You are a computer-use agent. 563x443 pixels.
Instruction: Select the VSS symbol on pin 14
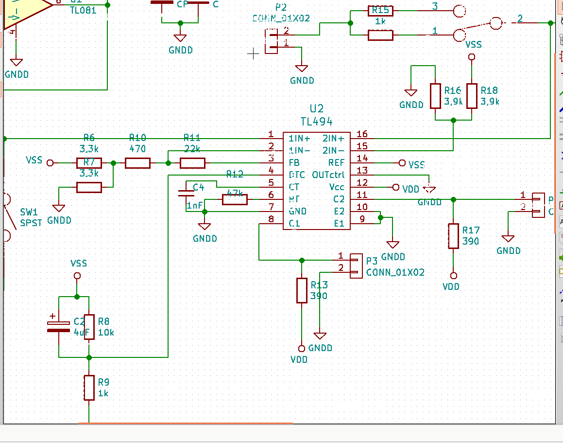pyautogui.click(x=402, y=163)
